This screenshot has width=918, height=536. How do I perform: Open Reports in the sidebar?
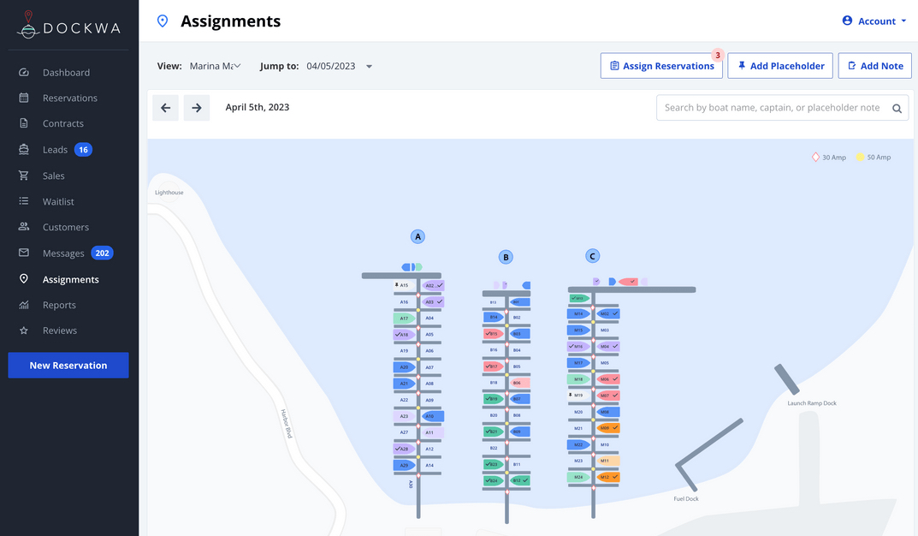(x=59, y=305)
